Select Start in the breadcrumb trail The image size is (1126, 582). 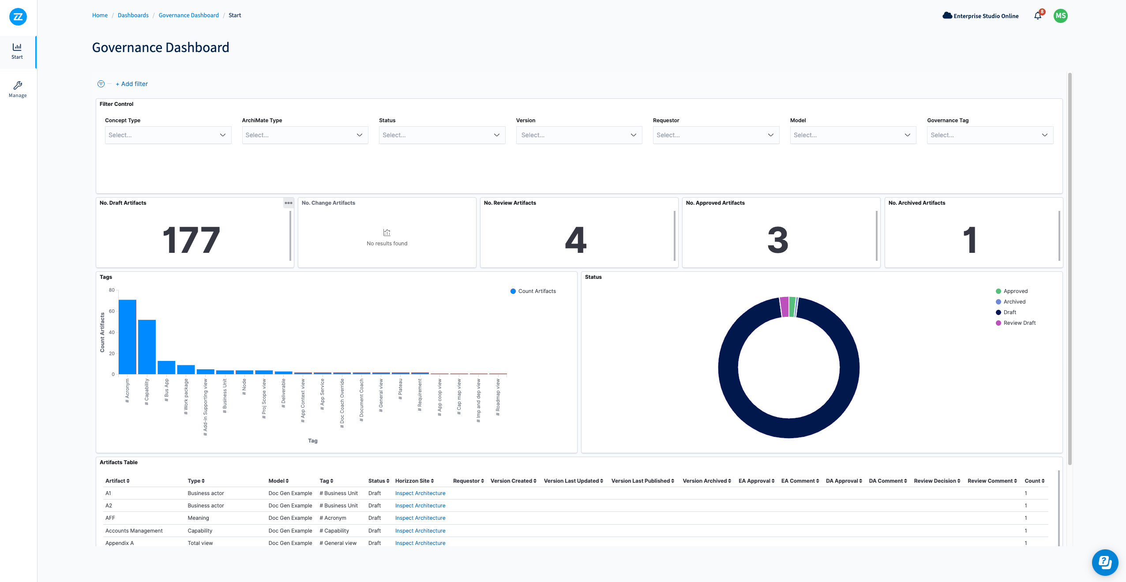[x=235, y=15]
